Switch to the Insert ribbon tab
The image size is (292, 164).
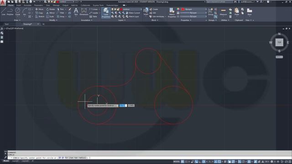pyautogui.click(x=19, y=5)
